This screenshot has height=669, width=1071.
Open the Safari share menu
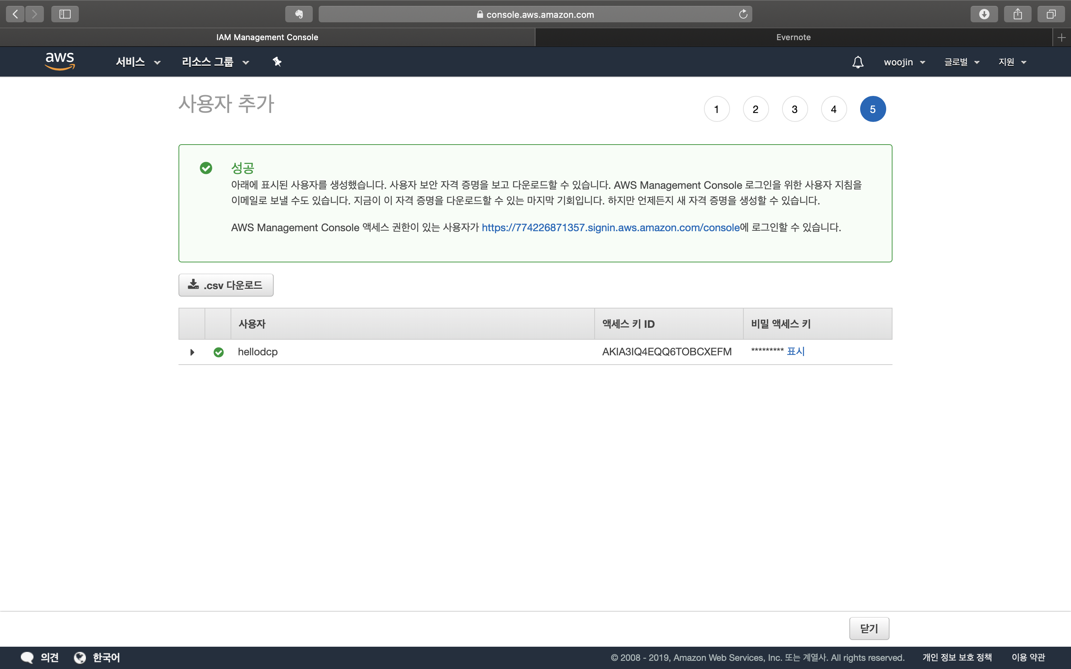1017,14
